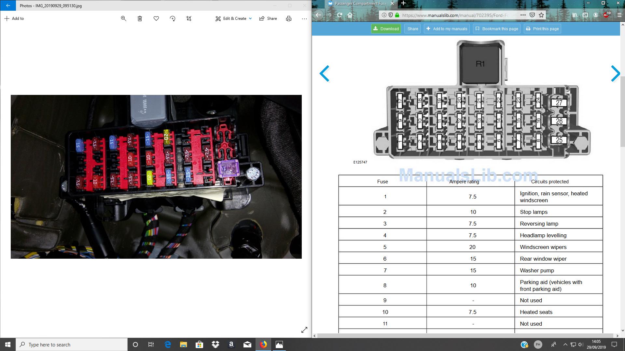This screenshot has height=351, width=625.
Task: Open the Windows notification center
Action: coord(614,344)
